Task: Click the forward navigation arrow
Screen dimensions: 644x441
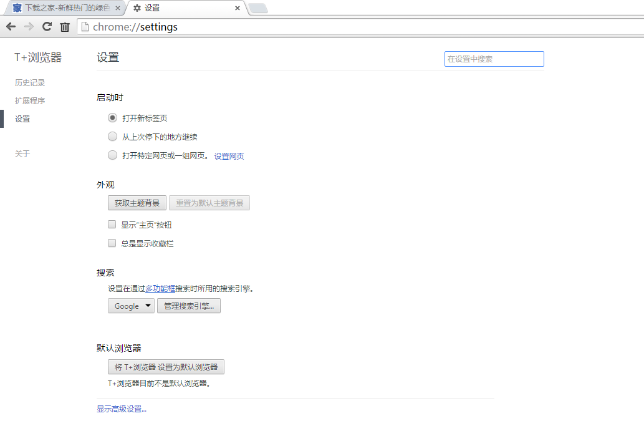Action: coord(29,27)
